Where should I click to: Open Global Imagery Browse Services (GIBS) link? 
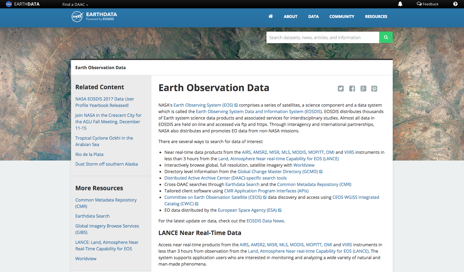(x=107, y=229)
